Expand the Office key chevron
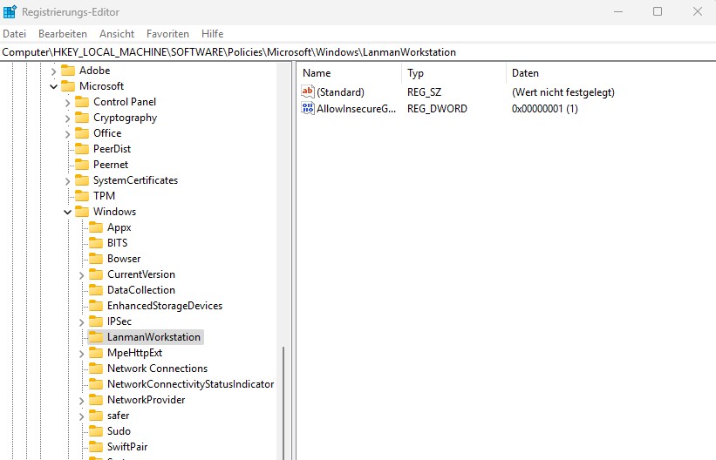 point(68,133)
